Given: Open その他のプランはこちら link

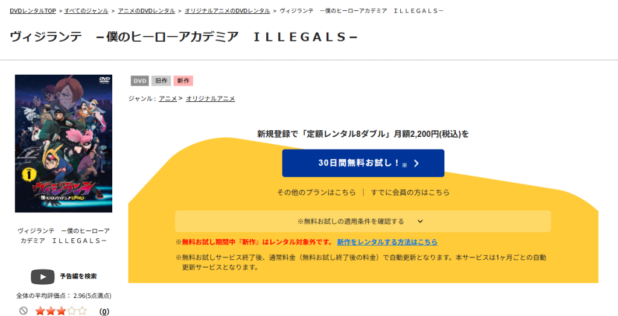Looking at the screenshot, I should [x=316, y=192].
